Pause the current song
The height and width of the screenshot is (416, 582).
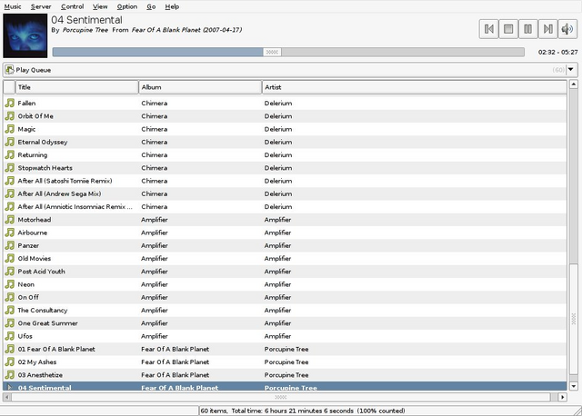pyautogui.click(x=527, y=29)
